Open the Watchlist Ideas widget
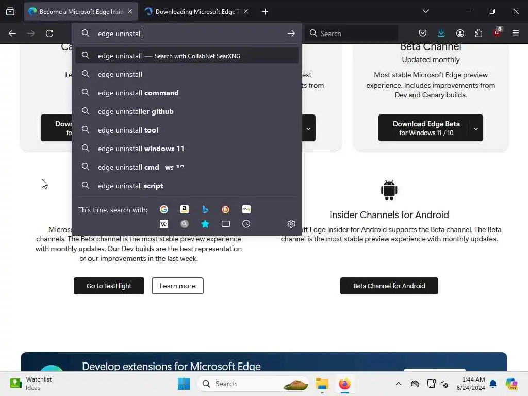Viewport: 528px width, 396px height. coord(31,384)
